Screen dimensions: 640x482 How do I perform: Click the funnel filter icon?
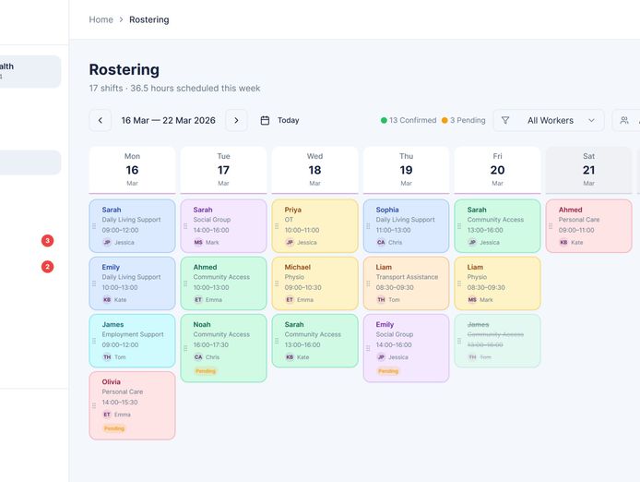[x=504, y=120]
